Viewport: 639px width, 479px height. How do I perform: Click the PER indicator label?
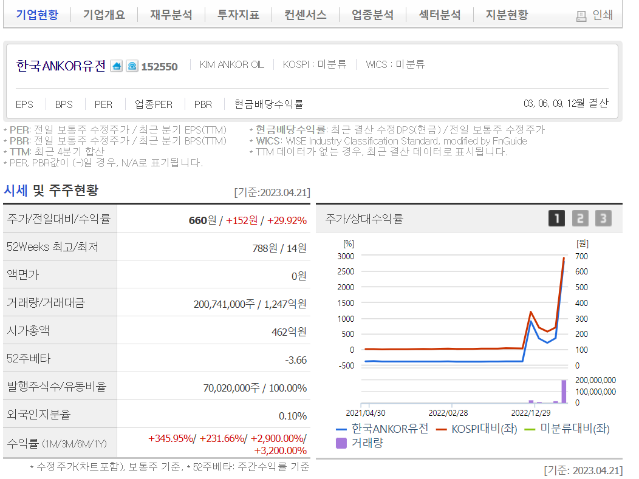click(x=103, y=104)
